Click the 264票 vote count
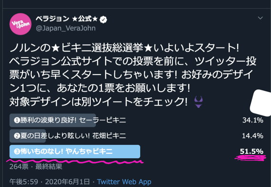This screenshot has height=187, width=271. point(19,167)
